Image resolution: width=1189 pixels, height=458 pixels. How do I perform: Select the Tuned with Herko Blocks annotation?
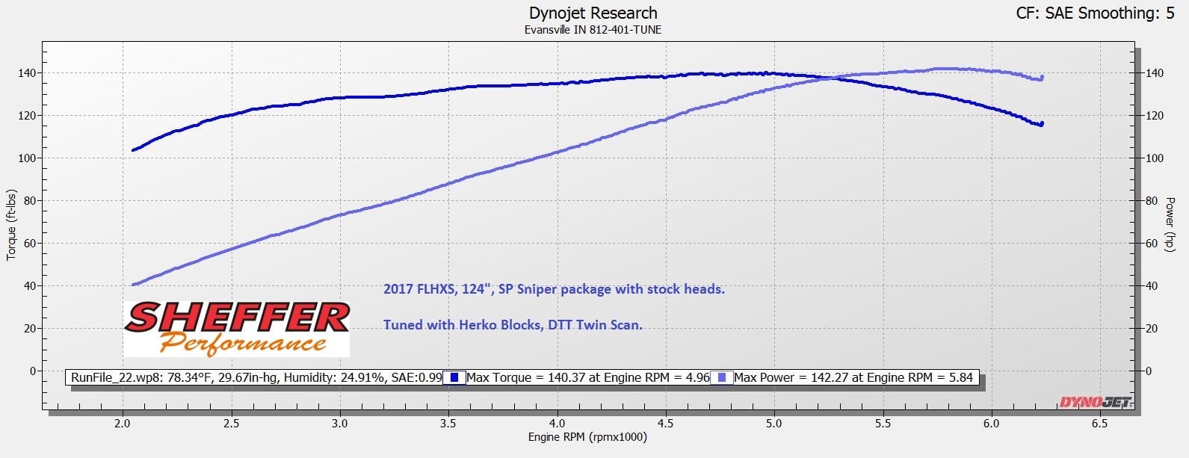click(x=513, y=324)
